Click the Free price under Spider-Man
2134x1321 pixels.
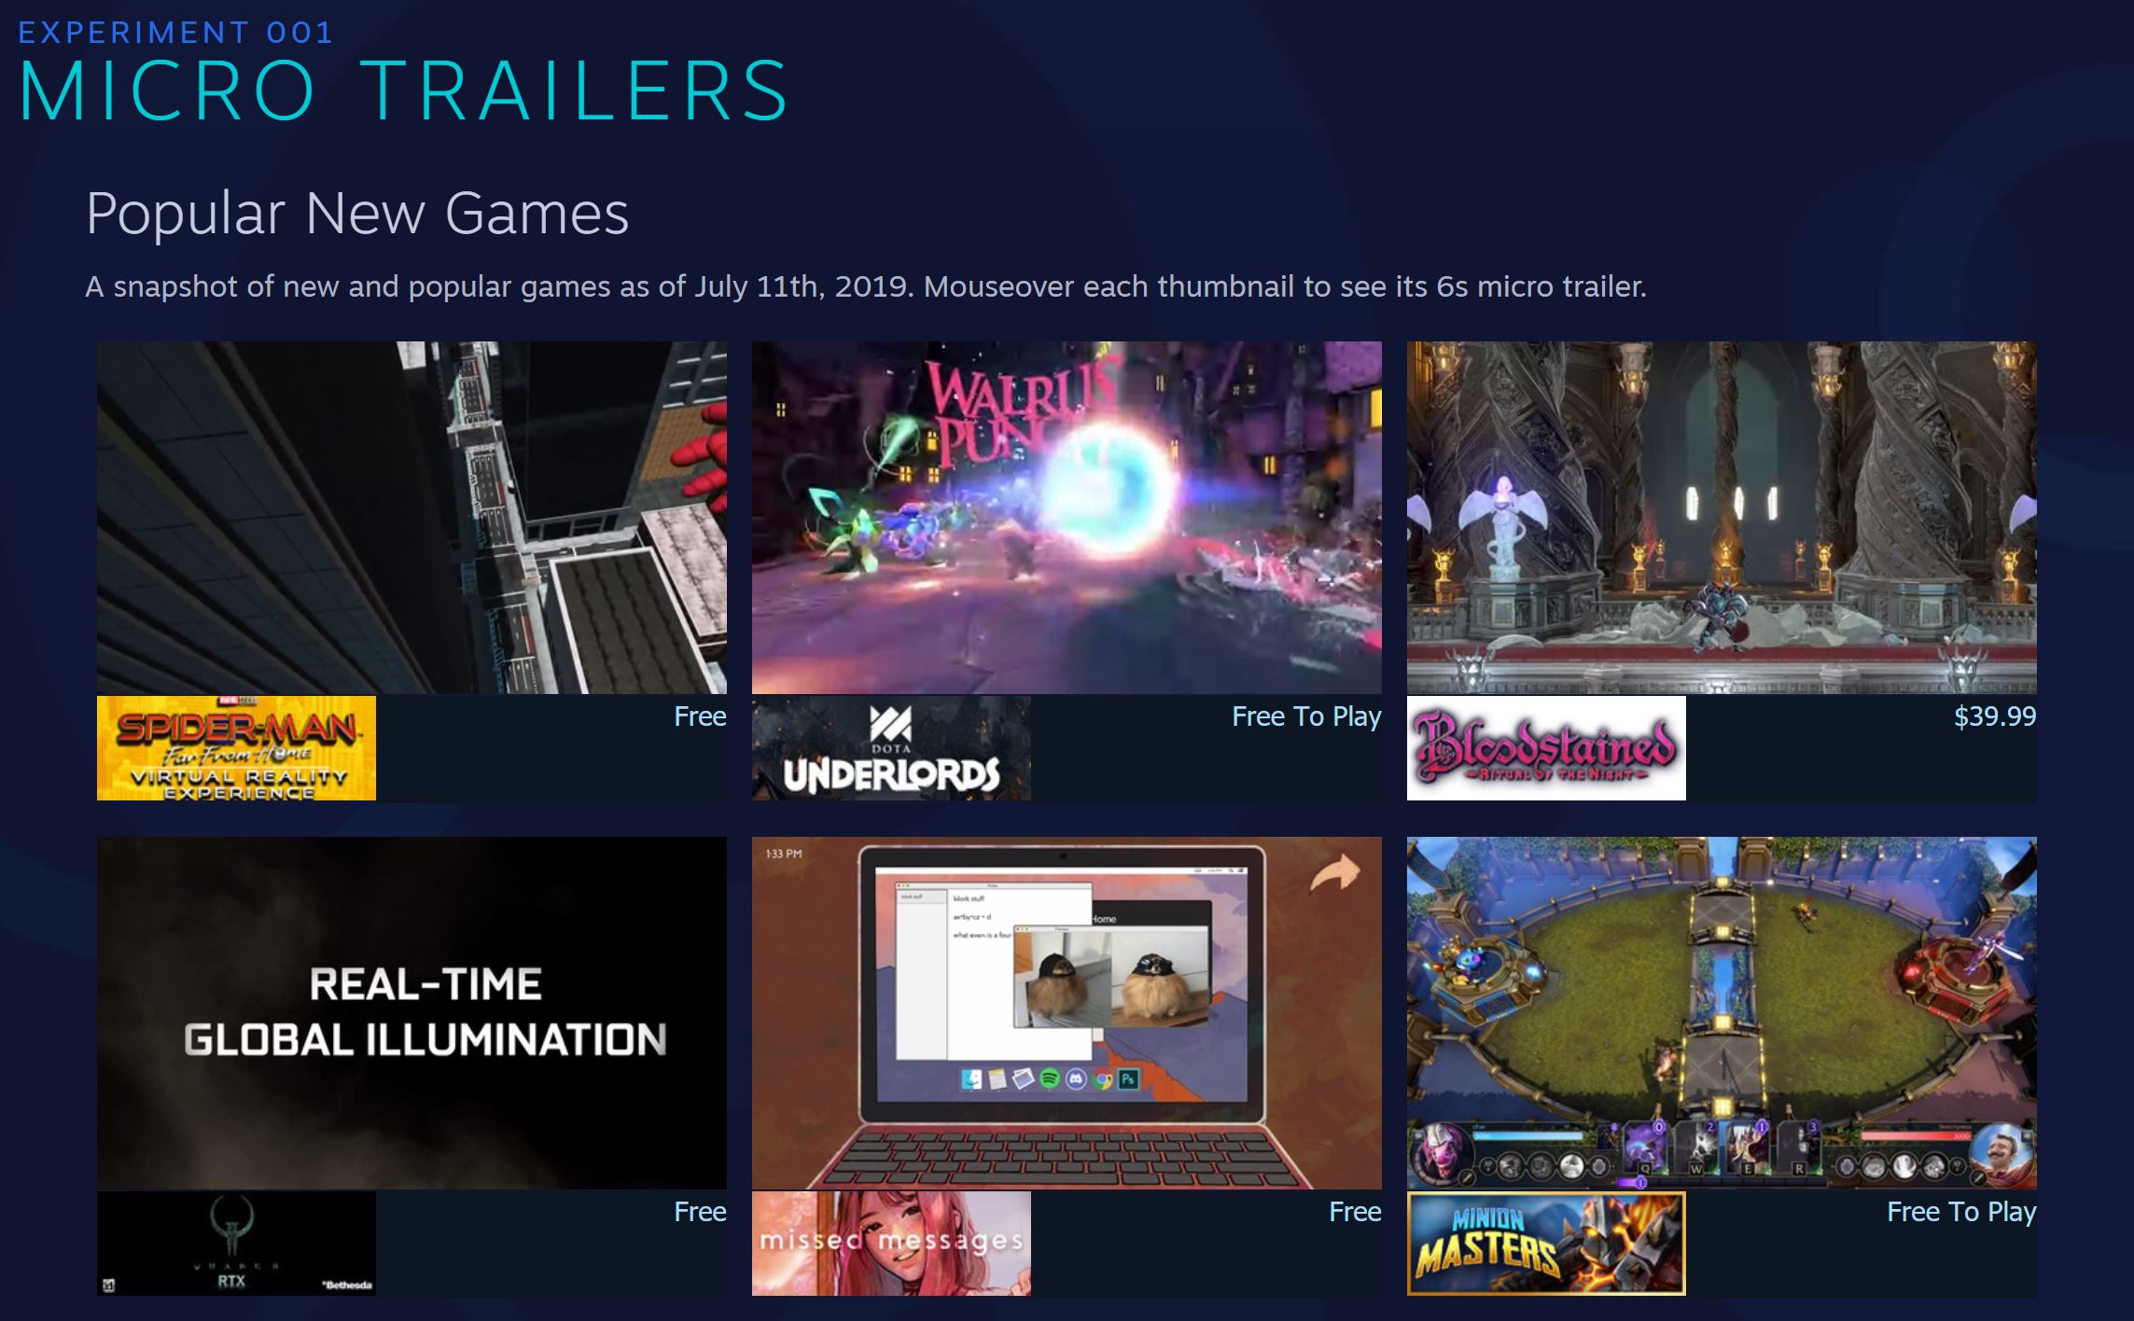[700, 716]
